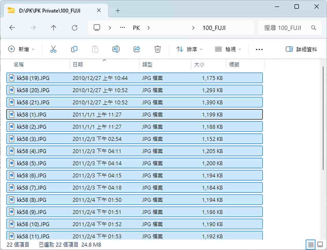Open the toolbar See more ellipsis
The height and width of the screenshot is (250, 327).
pyautogui.click(x=259, y=50)
